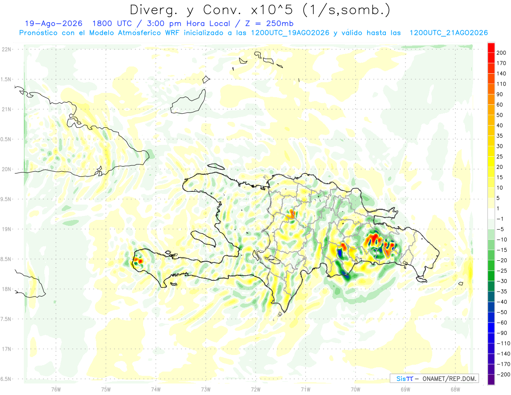Click the 21N latitude label

(x=6, y=109)
